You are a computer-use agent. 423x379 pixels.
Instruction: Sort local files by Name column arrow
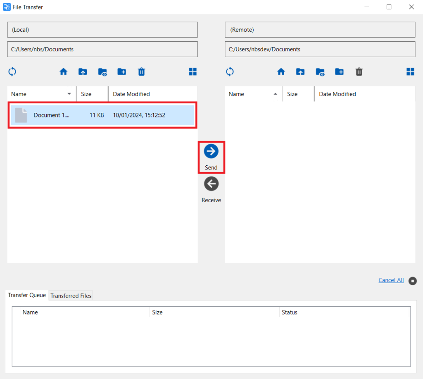click(x=69, y=94)
